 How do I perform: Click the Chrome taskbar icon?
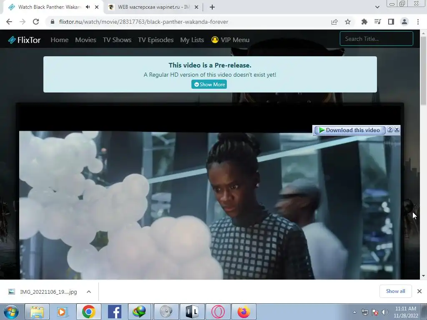(x=88, y=312)
